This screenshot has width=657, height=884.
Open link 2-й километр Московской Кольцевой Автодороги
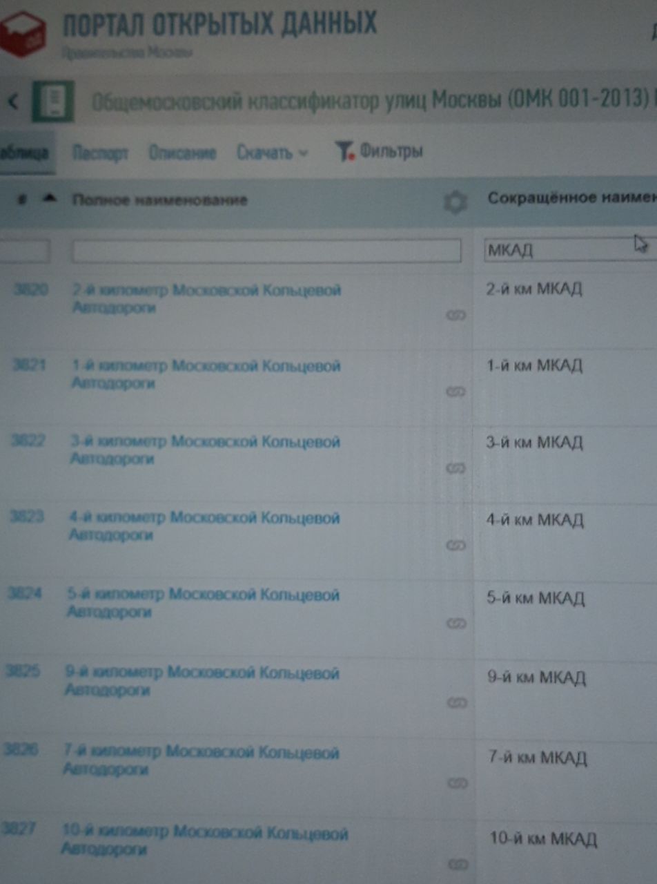point(206,298)
